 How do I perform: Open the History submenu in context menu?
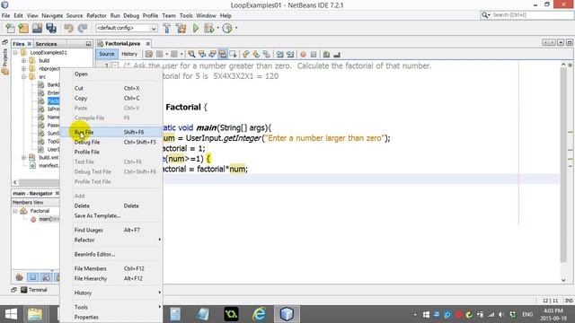pos(111,292)
